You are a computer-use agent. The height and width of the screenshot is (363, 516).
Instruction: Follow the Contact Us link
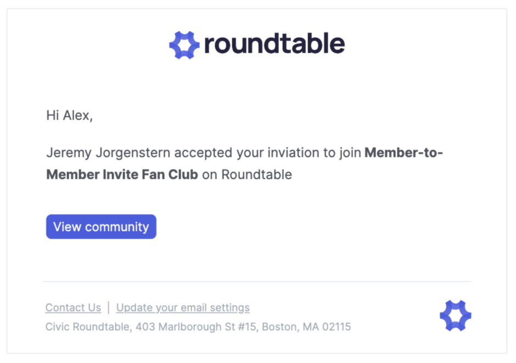pyautogui.click(x=73, y=308)
